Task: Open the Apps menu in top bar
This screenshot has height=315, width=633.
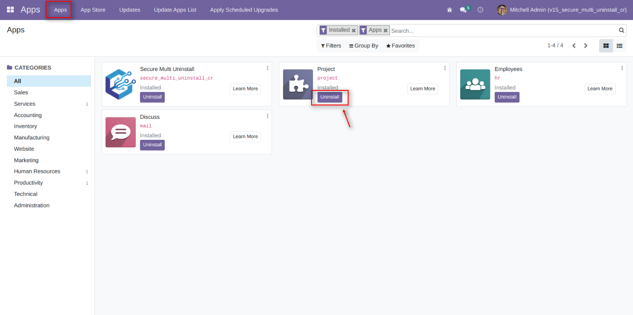Action: click(60, 9)
